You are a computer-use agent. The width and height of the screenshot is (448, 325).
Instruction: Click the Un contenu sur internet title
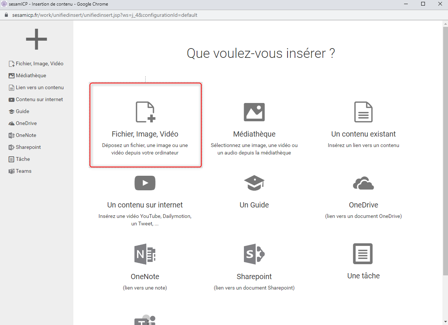145,205
